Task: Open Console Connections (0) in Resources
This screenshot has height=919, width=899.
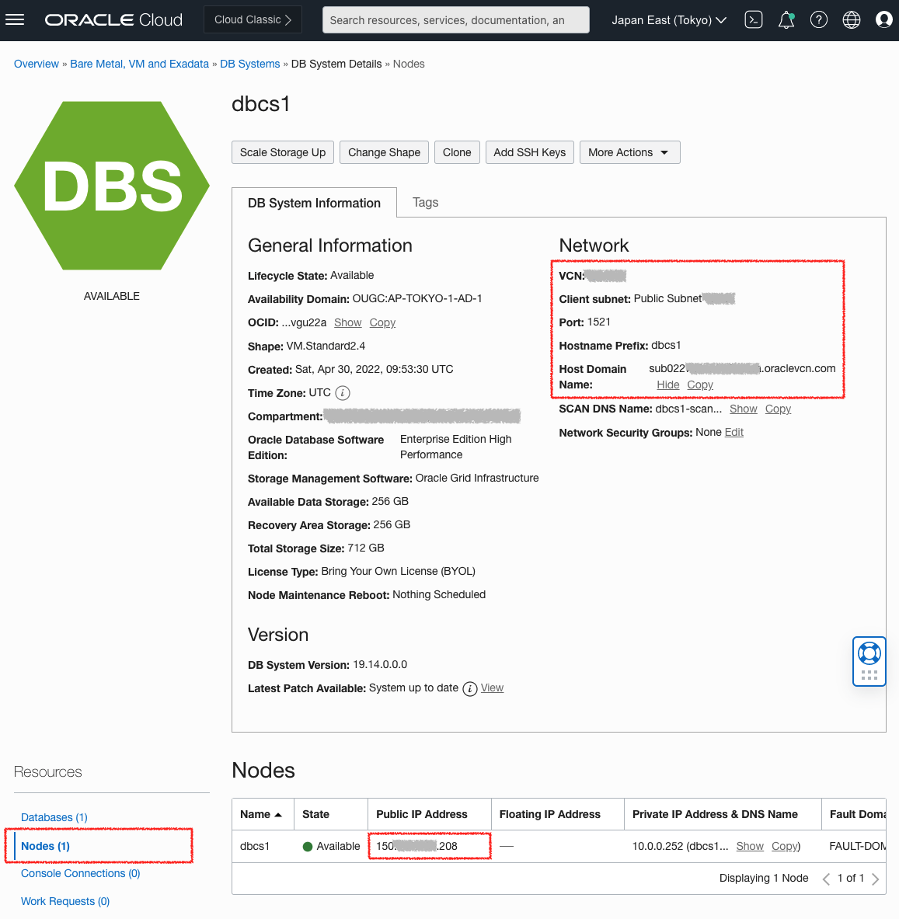Action: click(x=80, y=873)
